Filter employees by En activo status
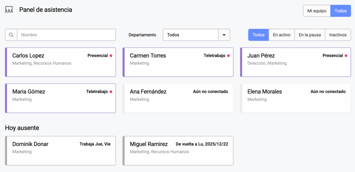 [x=281, y=35]
